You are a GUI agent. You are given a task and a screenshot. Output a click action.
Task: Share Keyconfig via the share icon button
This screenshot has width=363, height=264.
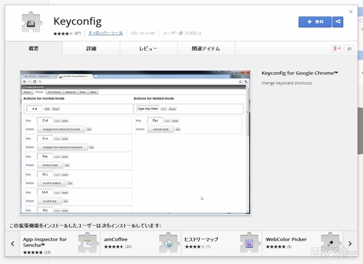[x=338, y=22]
